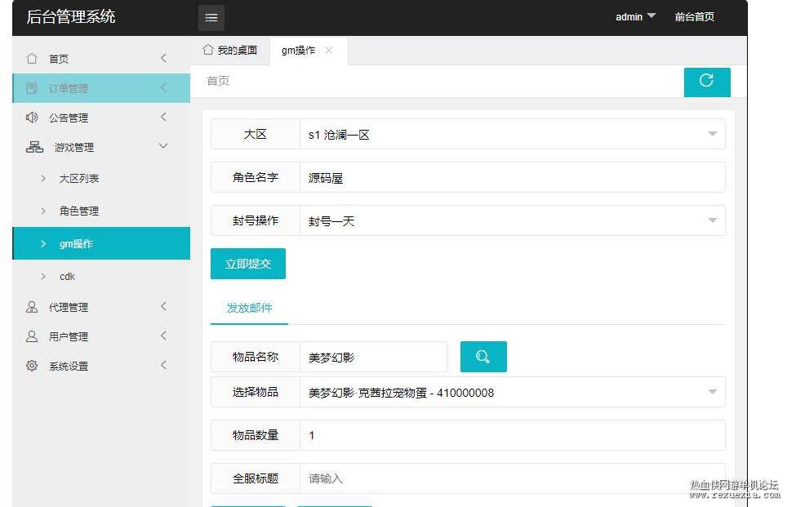Click the speaker icon beside 公告管理
This screenshot has height=507, width=787.
[32, 118]
